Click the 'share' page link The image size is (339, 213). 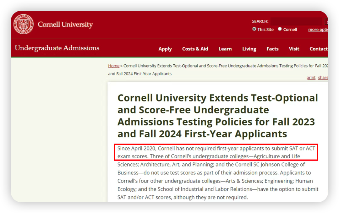[x=323, y=77]
